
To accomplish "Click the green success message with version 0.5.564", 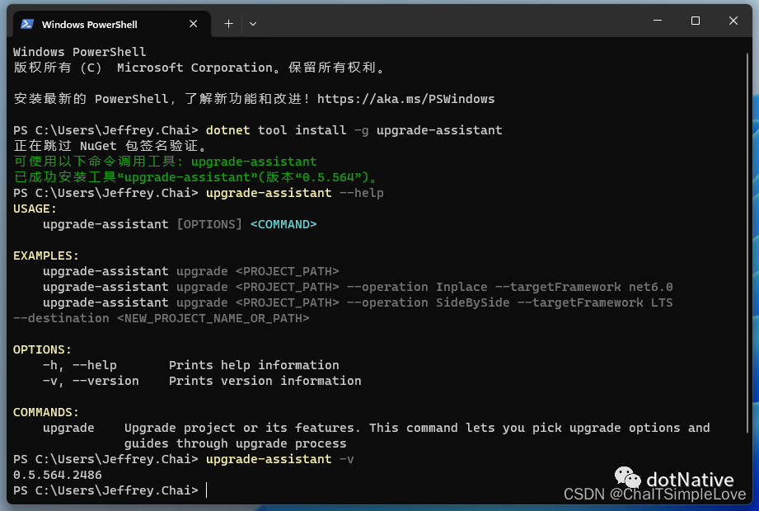I will pyautogui.click(x=195, y=177).
